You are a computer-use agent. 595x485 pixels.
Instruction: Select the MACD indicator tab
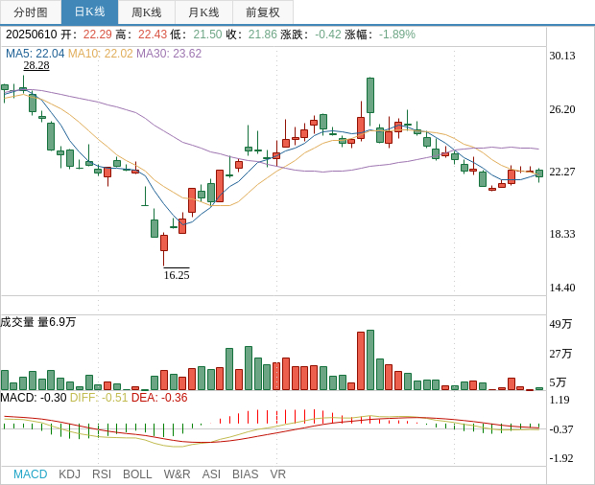coord(30,474)
